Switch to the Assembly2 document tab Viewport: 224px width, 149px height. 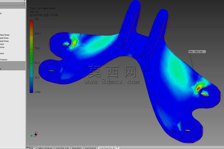tap(76, 148)
